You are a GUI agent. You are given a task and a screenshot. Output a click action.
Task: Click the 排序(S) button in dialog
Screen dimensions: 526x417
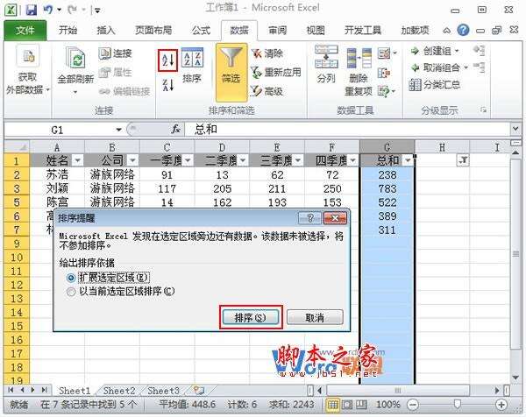click(x=250, y=317)
